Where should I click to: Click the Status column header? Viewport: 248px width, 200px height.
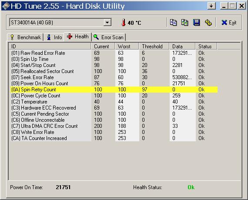(206, 47)
